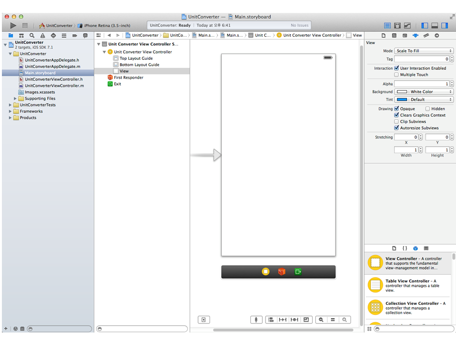Open the issue navigator warning icon
456x342 pixels.
[42, 36]
